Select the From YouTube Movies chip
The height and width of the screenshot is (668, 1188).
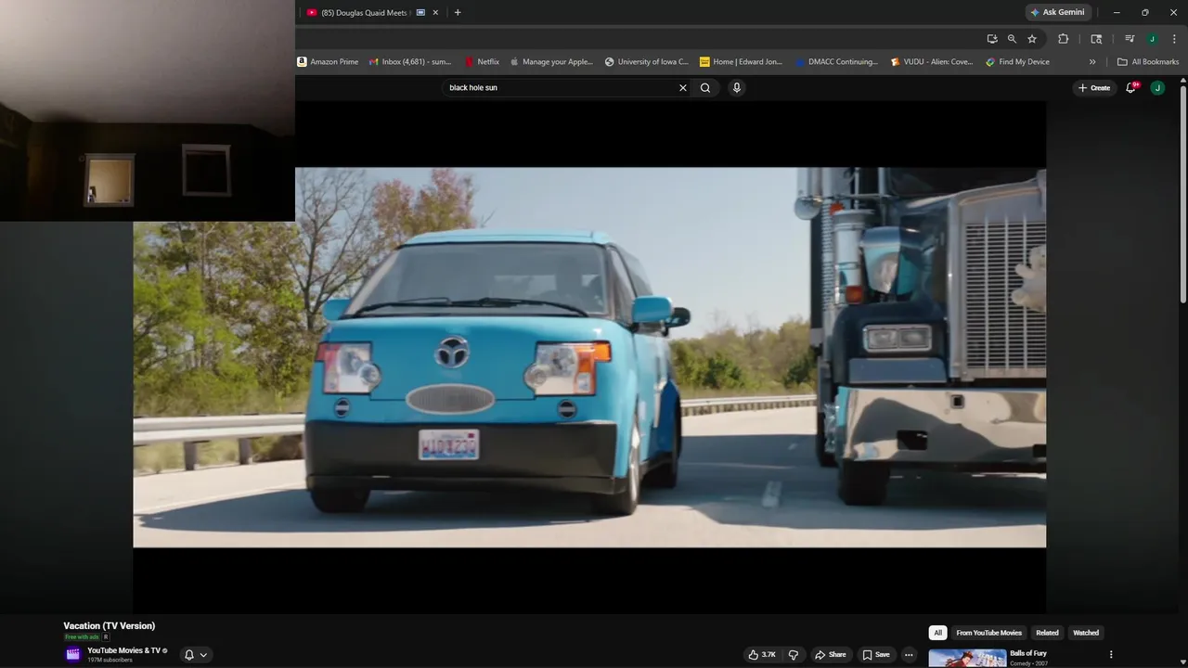coord(988,633)
